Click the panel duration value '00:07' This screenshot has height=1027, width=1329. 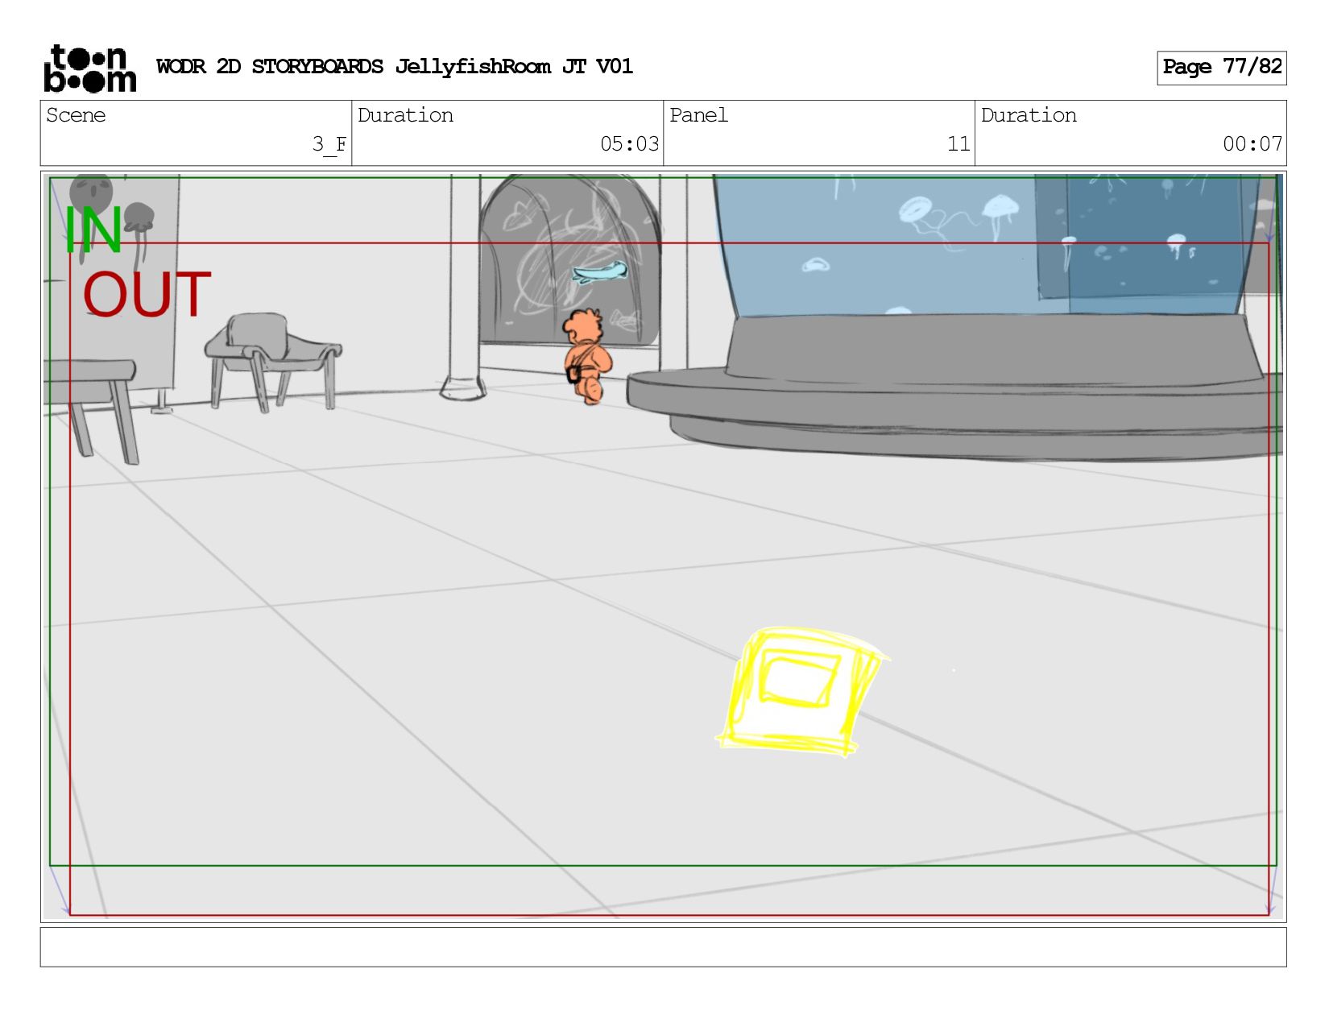click(x=1252, y=144)
